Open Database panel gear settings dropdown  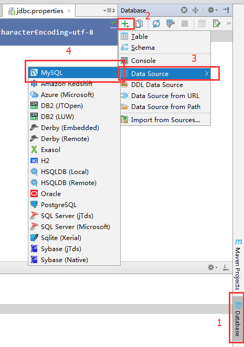(213, 10)
